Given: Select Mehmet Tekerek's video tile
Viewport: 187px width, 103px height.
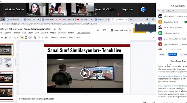Looking at the screenshot, I should 82,9.
